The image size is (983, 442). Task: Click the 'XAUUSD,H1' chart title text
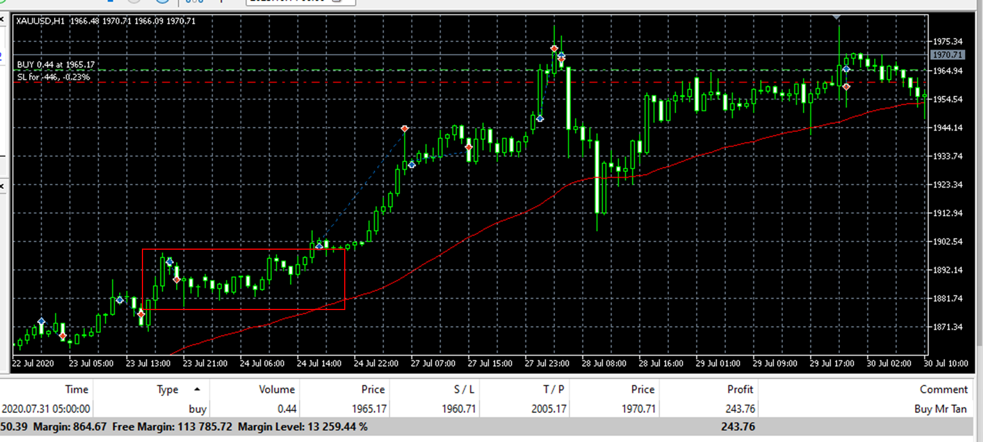click(40, 21)
